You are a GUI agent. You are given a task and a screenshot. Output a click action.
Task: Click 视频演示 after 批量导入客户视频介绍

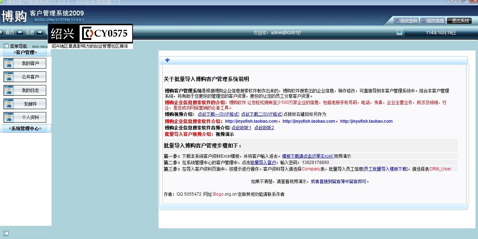225,134
